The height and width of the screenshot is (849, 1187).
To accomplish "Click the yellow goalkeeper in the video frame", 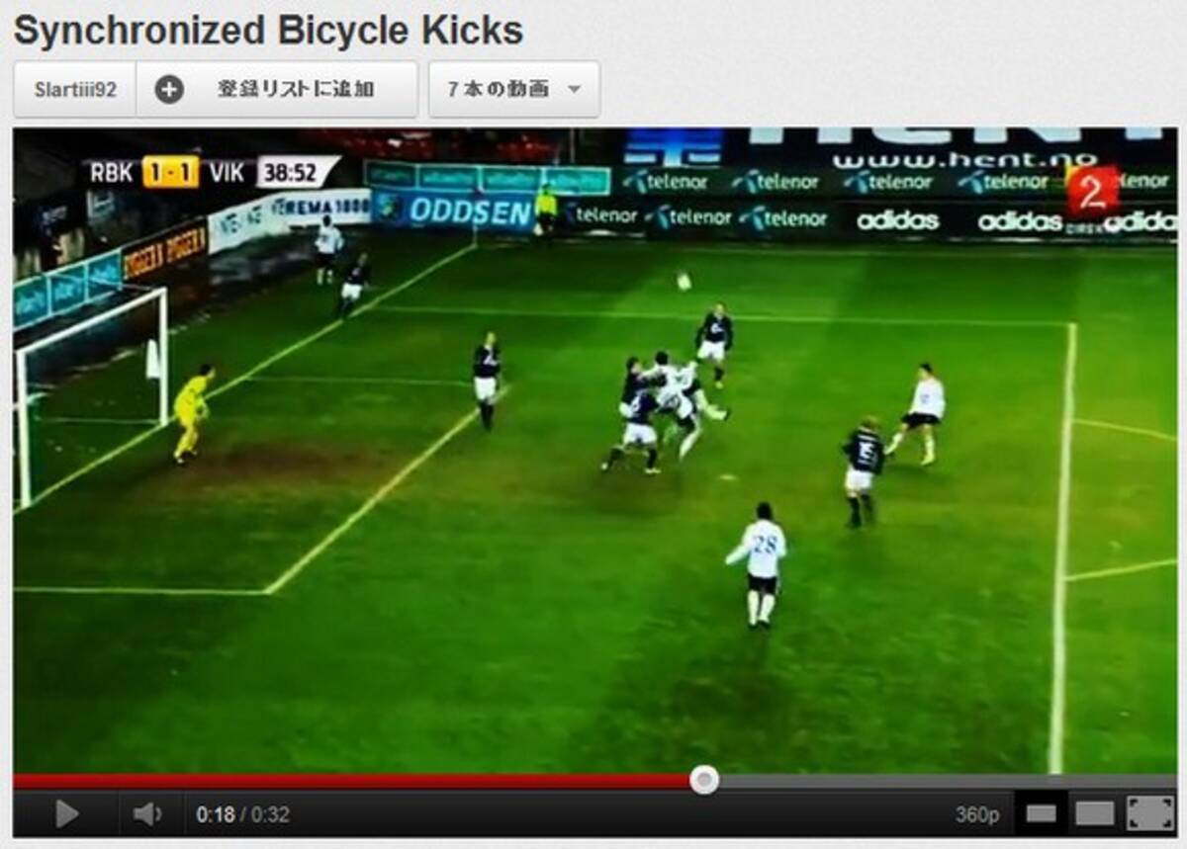I will 191,412.
